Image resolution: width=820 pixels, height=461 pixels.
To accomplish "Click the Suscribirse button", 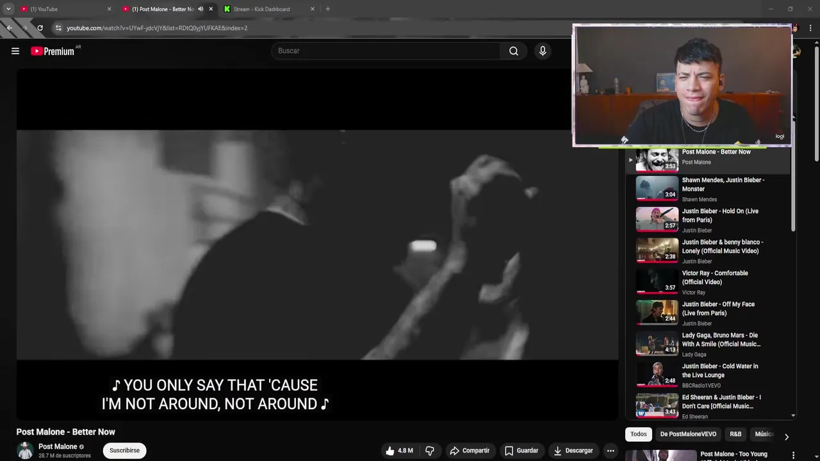I will pos(124,451).
